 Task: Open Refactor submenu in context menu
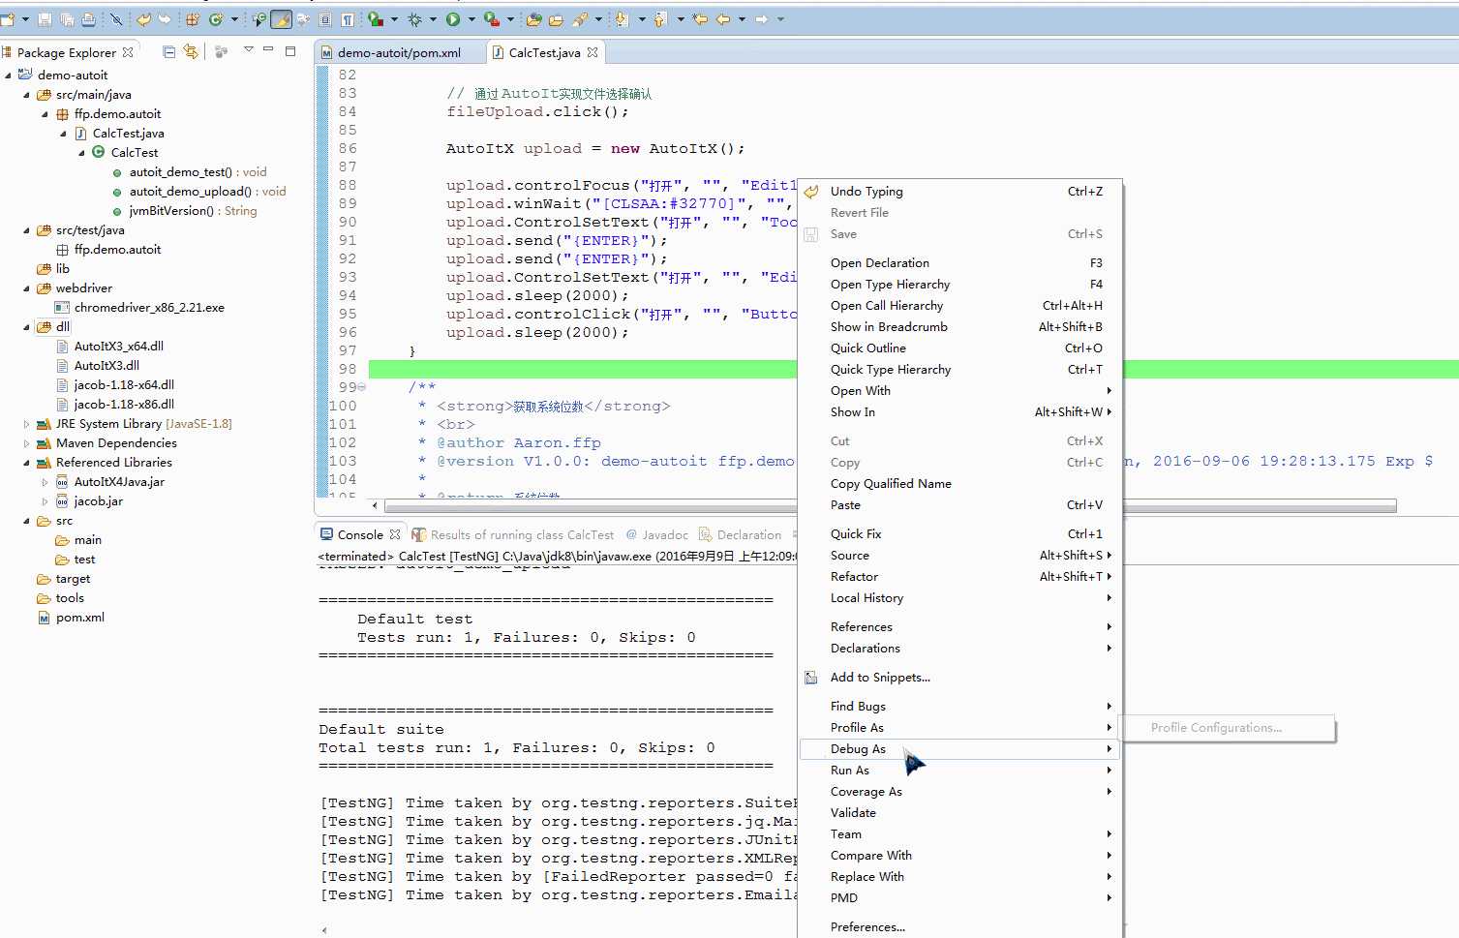[959, 577]
